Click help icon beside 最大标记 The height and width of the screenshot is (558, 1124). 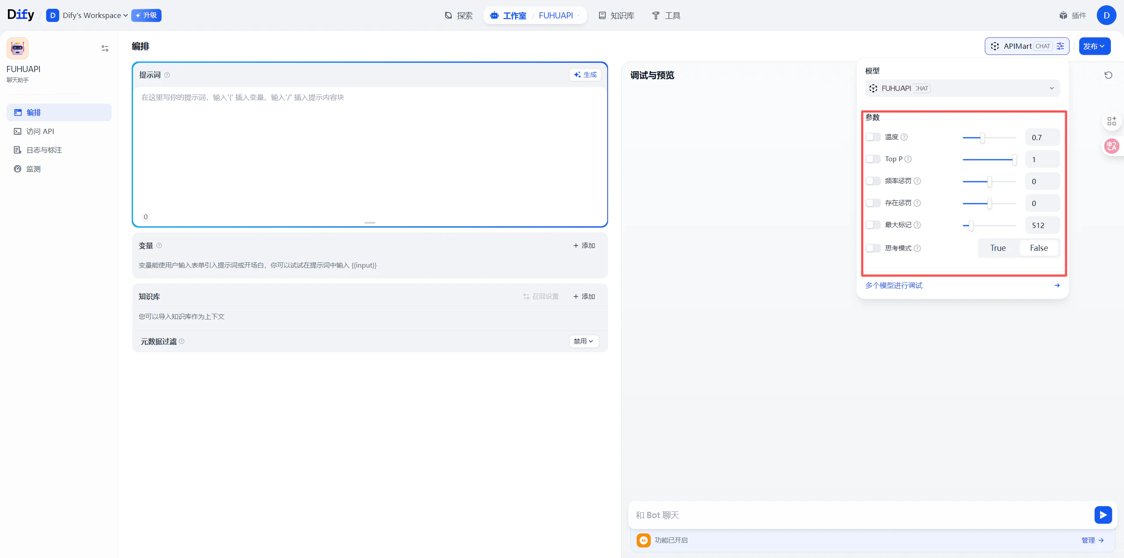tap(917, 225)
